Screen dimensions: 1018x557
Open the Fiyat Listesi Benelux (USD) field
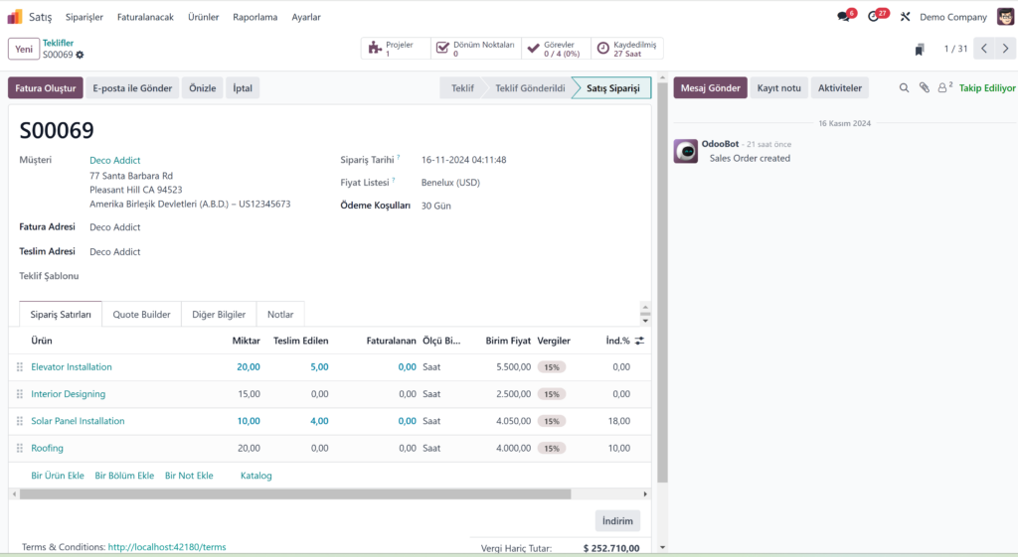pos(450,183)
